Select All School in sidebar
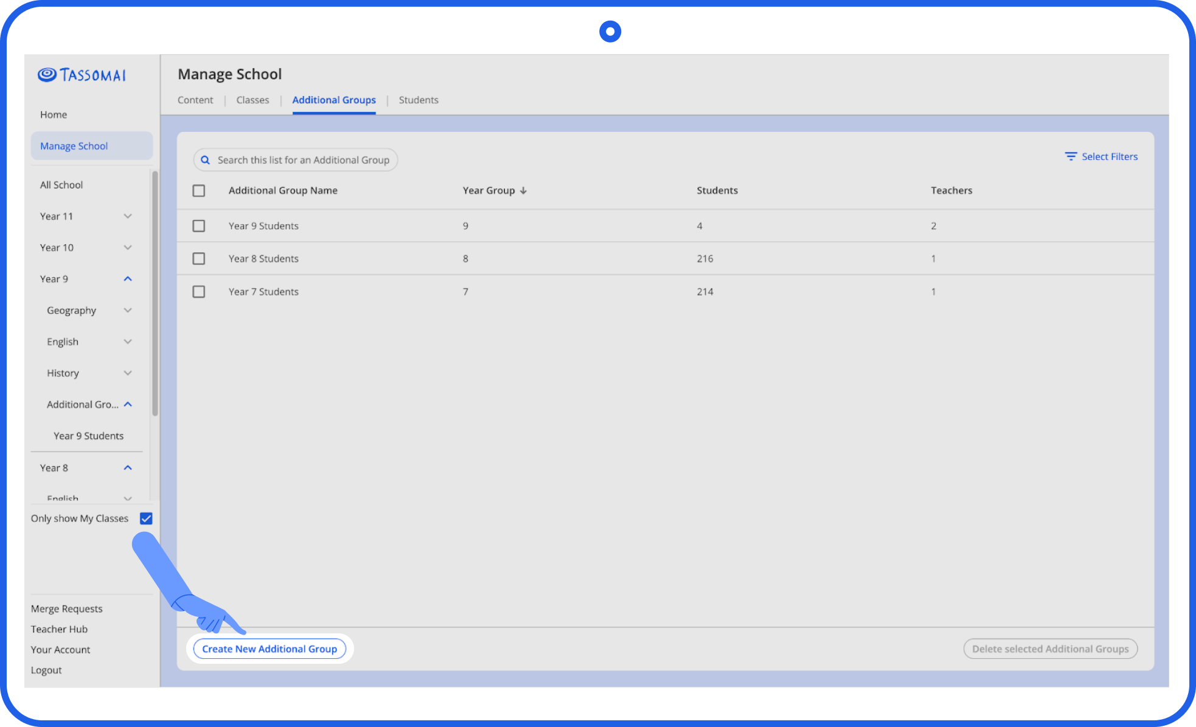Screen dimensions: 1196x727 coord(61,185)
